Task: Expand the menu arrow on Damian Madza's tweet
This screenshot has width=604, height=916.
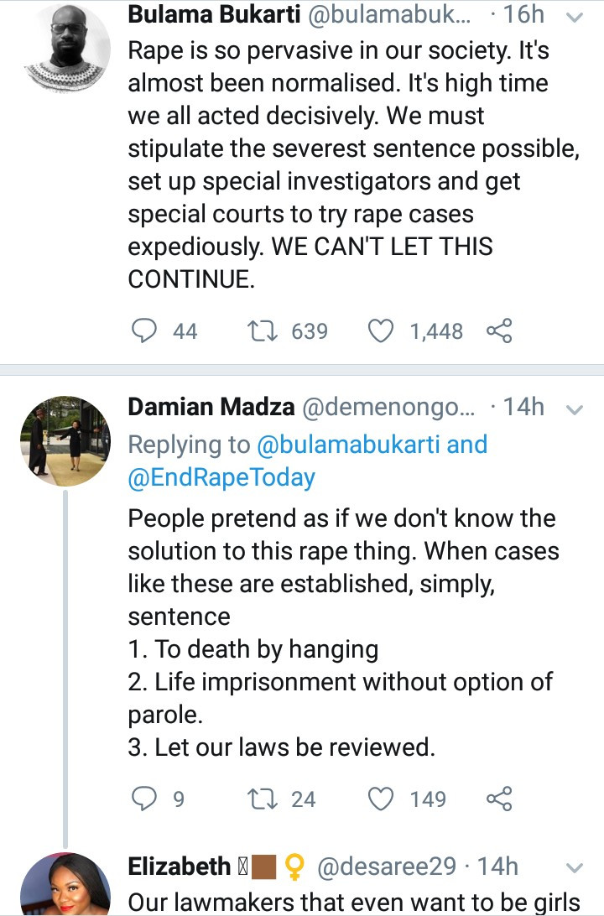Action: click(x=575, y=409)
